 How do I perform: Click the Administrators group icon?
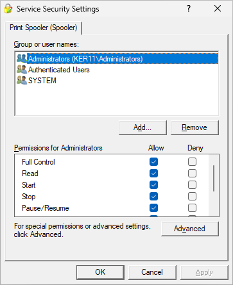click(x=22, y=58)
